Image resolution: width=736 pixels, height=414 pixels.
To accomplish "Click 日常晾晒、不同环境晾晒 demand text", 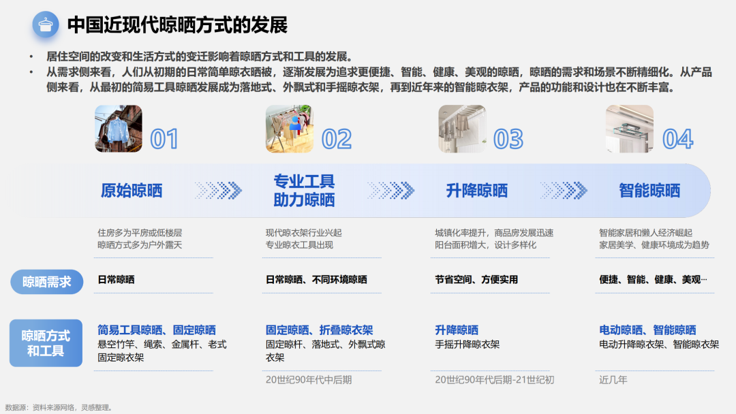I will [316, 280].
